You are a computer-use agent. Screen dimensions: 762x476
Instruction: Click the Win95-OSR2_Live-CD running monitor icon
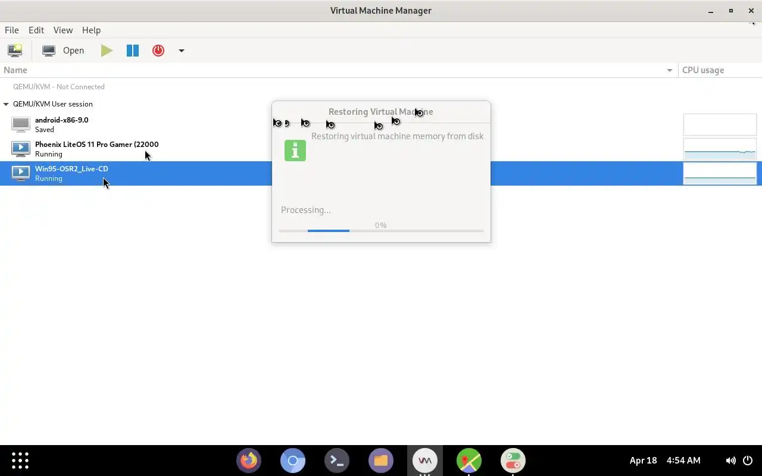(x=21, y=173)
